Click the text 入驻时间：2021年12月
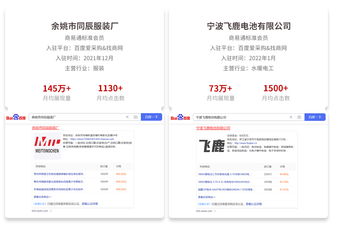This screenshot has height=225, width=338. (84, 58)
